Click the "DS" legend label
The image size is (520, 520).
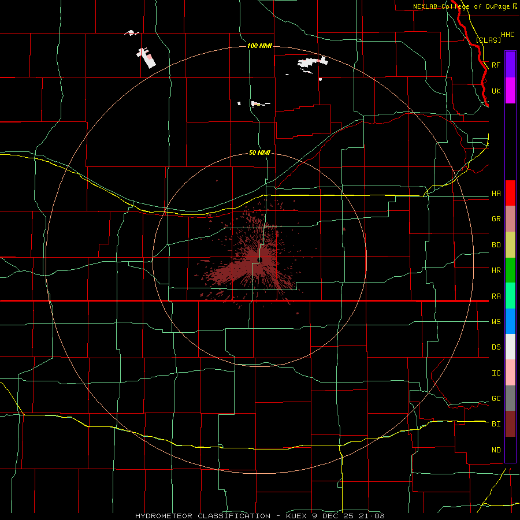(x=496, y=347)
